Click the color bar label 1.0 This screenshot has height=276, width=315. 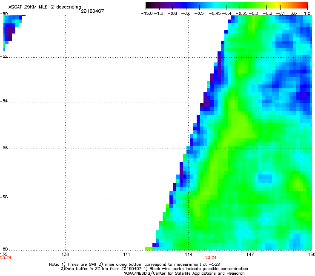point(307,14)
